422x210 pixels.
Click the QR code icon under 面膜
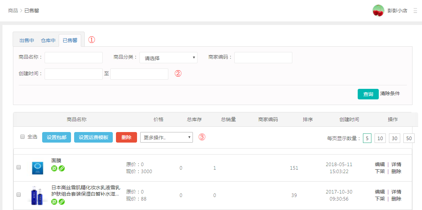tap(54, 168)
